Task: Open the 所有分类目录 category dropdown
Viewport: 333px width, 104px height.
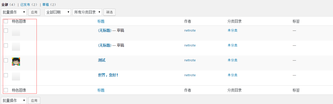Action: [x=87, y=12]
